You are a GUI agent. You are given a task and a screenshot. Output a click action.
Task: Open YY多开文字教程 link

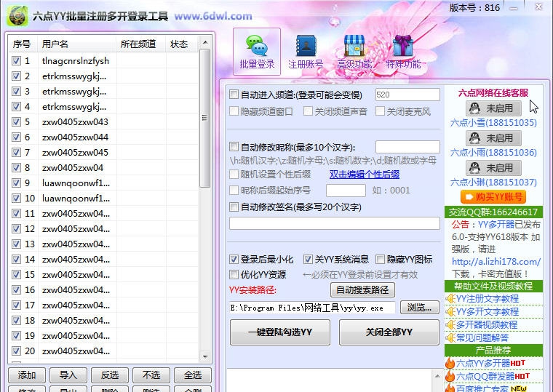click(488, 311)
